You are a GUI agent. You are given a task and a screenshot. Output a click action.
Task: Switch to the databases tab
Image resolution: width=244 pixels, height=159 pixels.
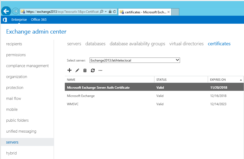95,44
